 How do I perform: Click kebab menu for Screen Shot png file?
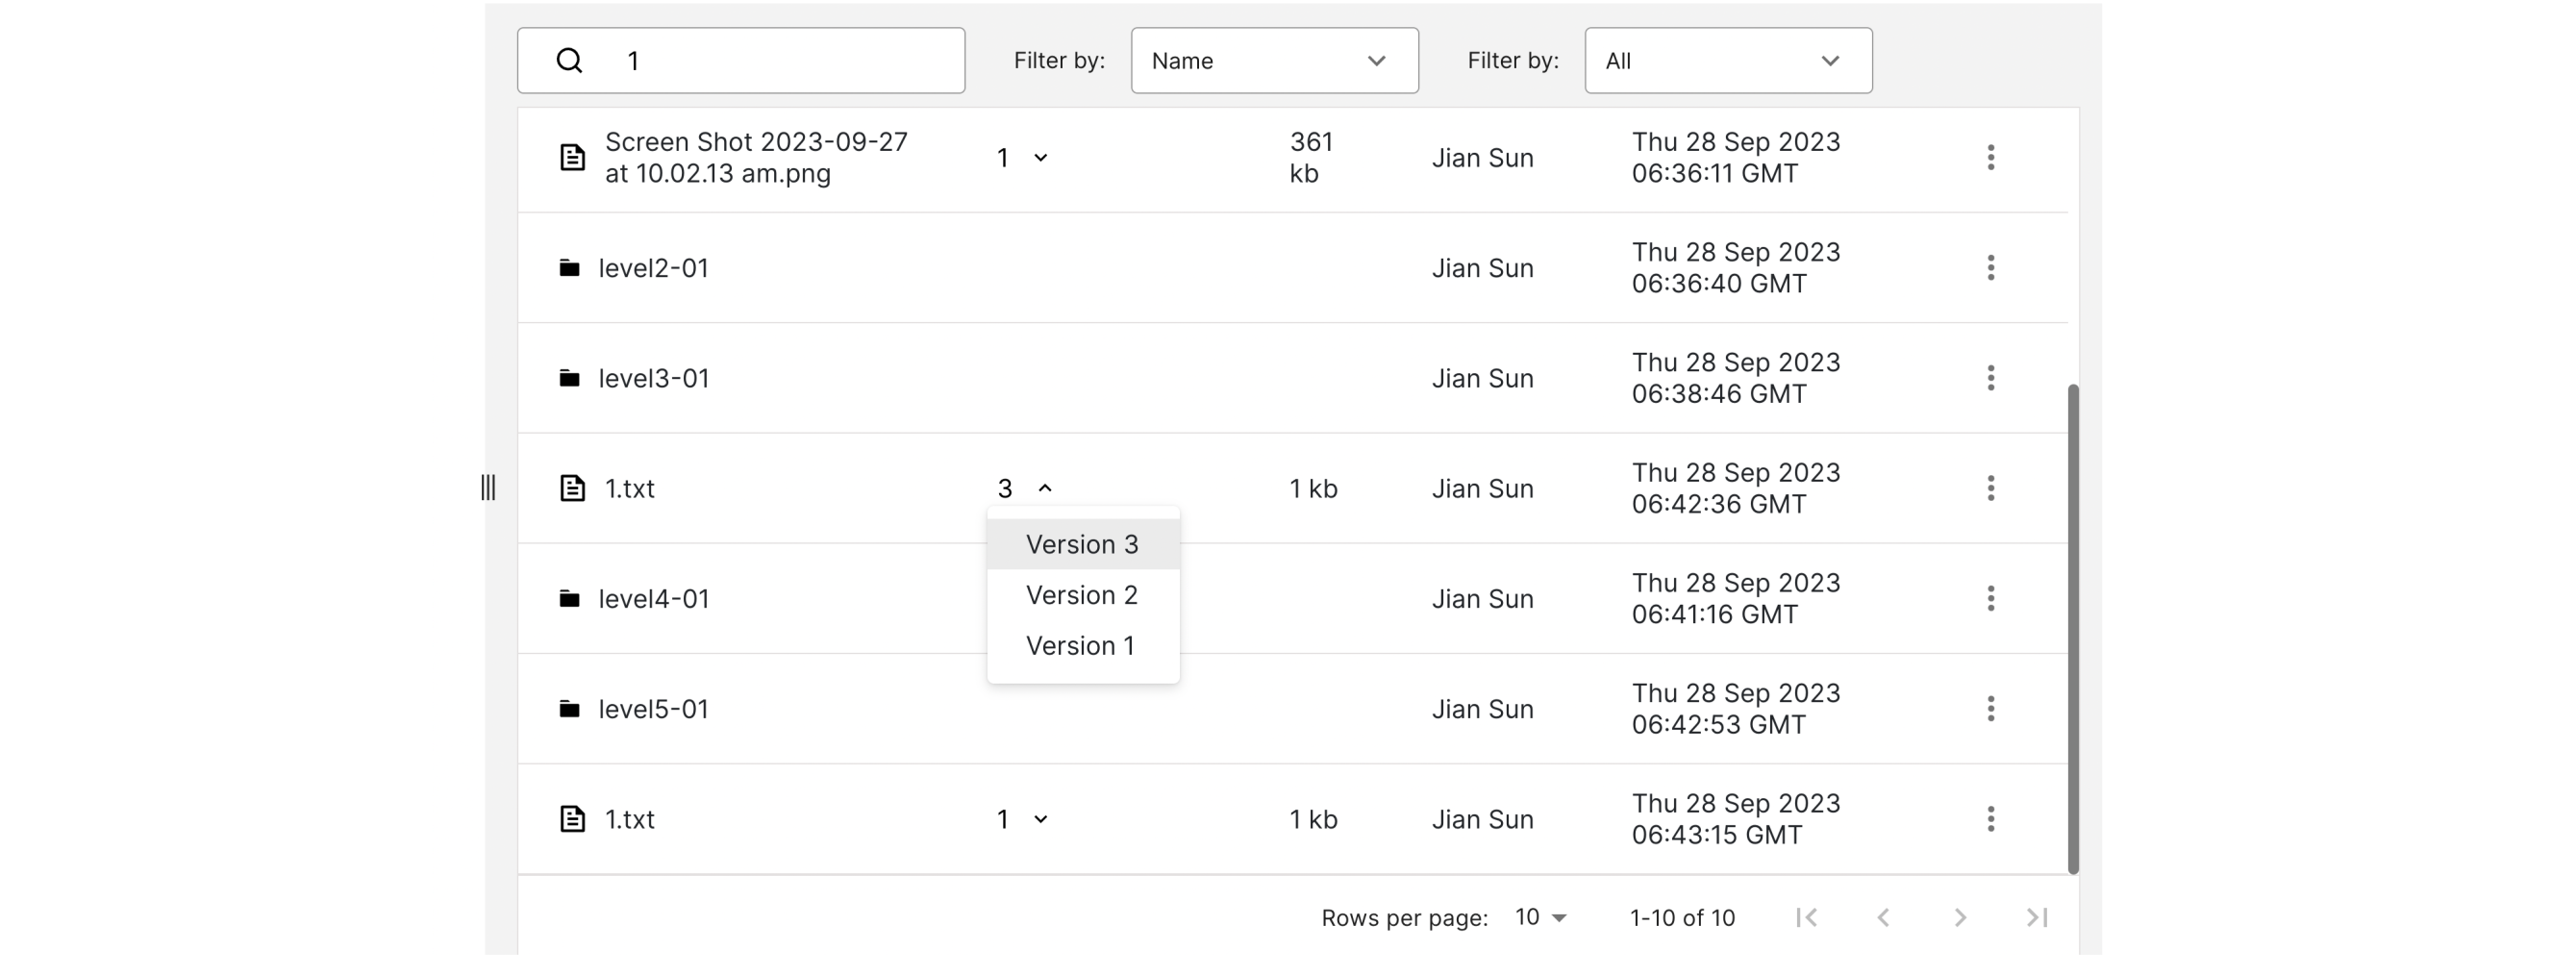click(1990, 158)
